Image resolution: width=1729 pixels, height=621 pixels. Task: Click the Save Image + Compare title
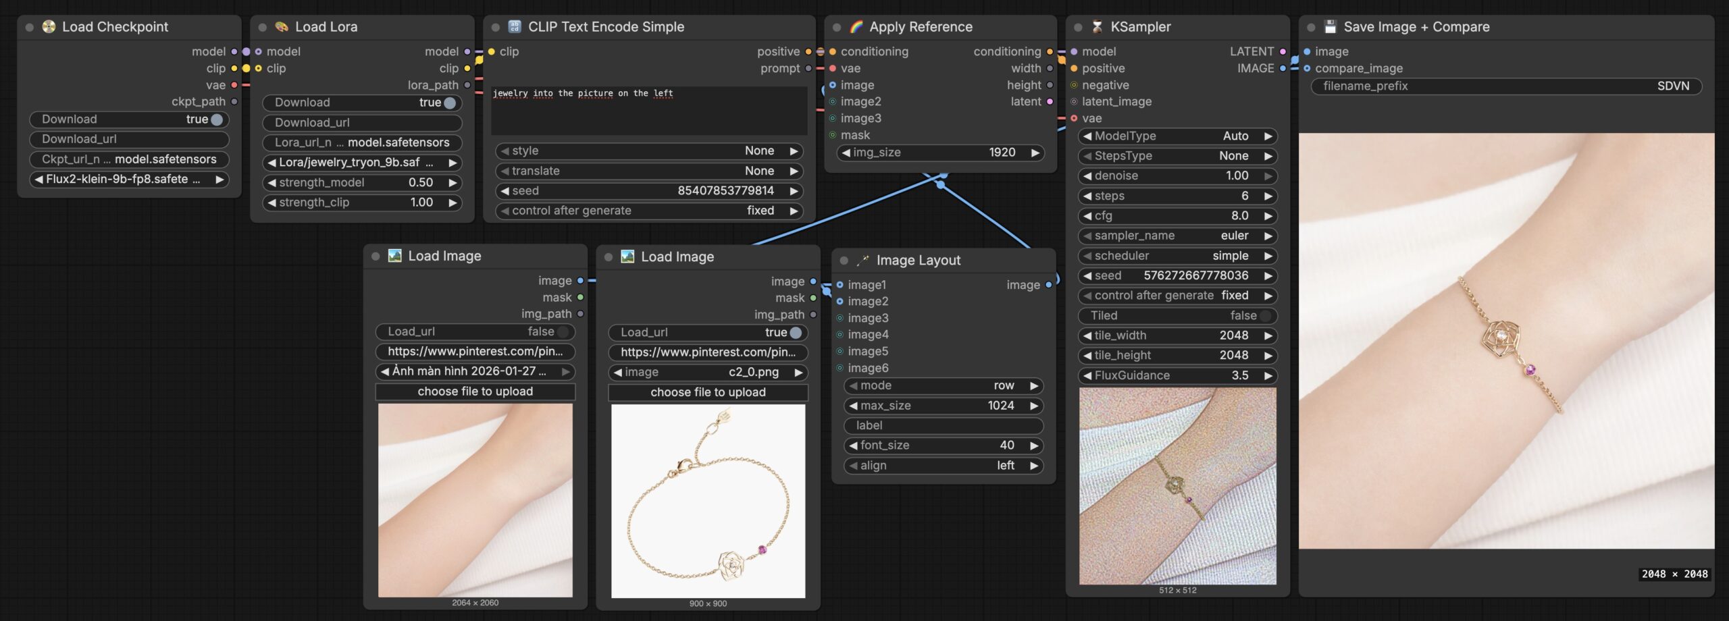pos(1416,27)
